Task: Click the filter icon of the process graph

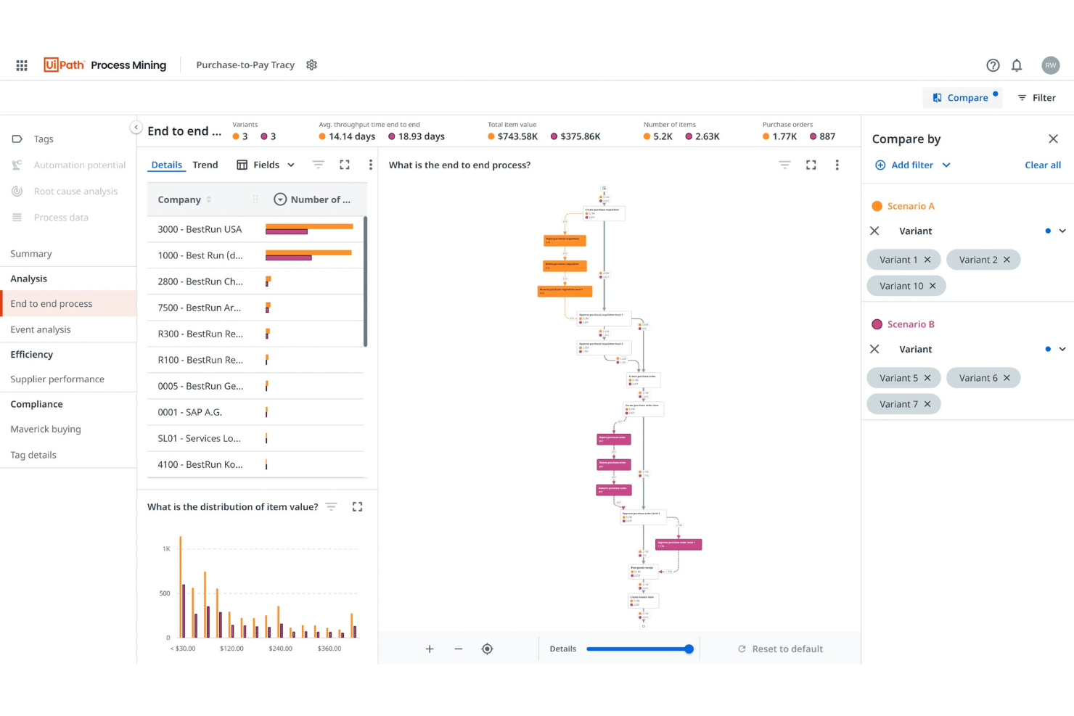Action: pos(784,165)
